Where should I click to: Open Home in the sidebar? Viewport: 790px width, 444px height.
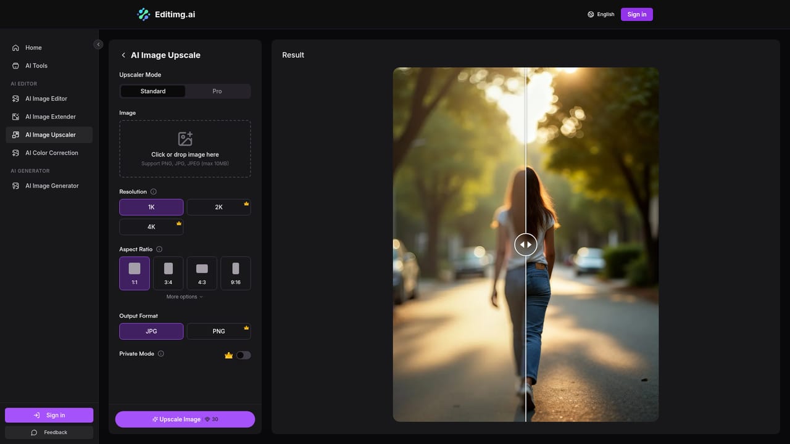click(x=49, y=47)
